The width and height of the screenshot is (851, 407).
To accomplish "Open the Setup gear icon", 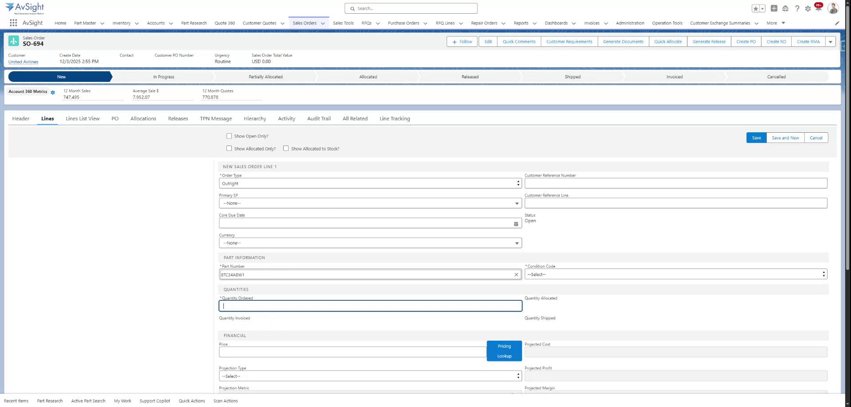I will [x=808, y=8].
